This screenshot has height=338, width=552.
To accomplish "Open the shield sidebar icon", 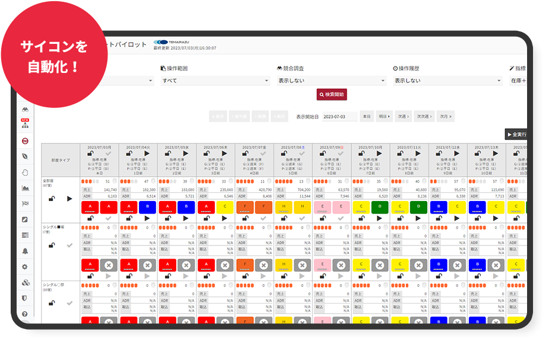I will [24, 298].
